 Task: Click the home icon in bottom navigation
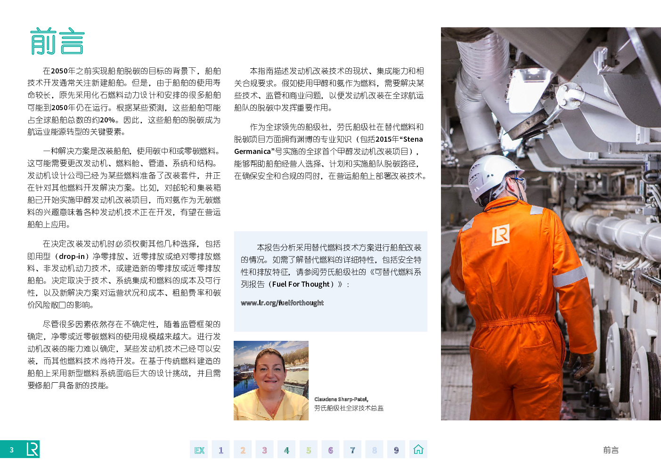(418, 450)
